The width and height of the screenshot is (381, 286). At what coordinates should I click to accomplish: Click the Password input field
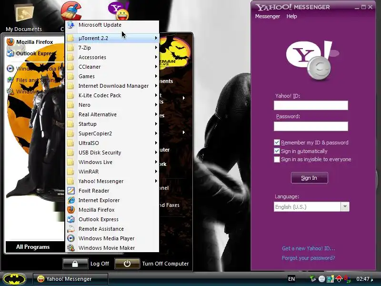tap(311, 126)
